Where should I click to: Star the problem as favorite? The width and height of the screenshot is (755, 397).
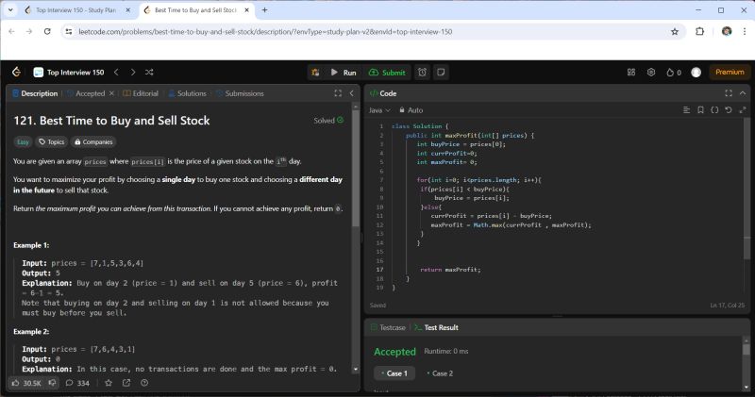click(x=109, y=383)
